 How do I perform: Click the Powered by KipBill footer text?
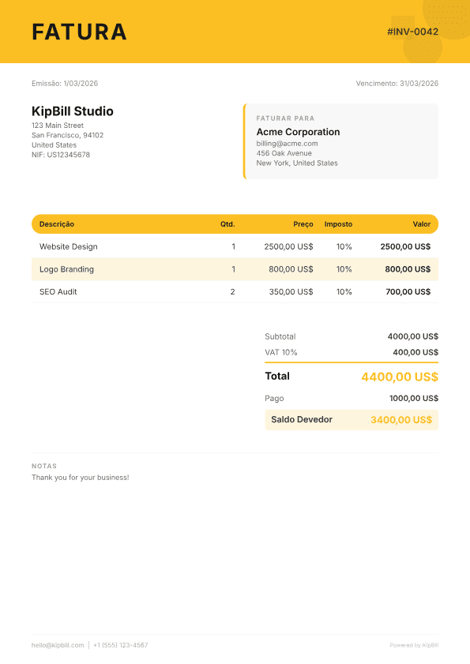(414, 645)
